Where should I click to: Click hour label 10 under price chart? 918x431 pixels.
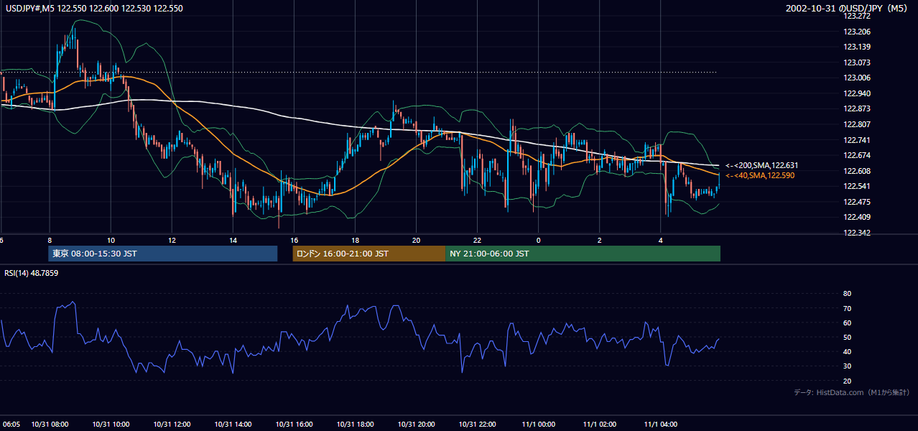pyautogui.click(x=111, y=240)
